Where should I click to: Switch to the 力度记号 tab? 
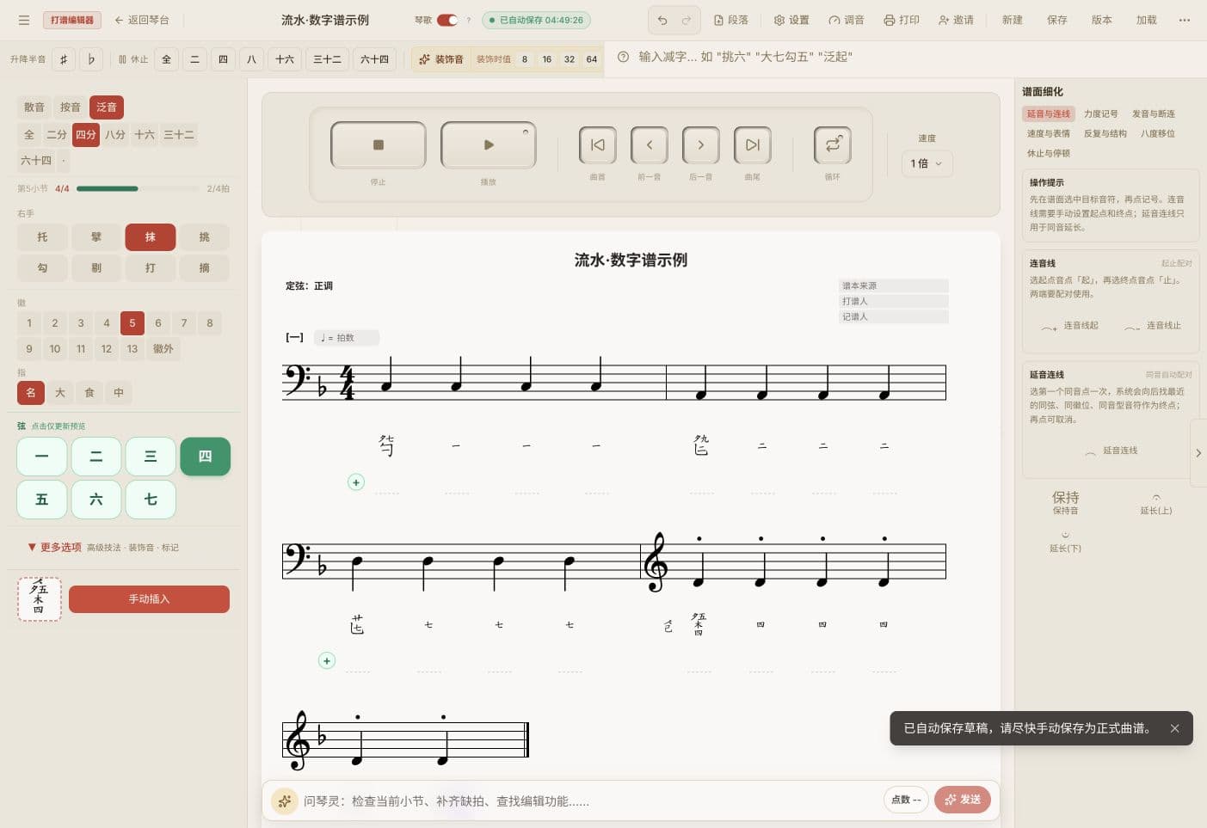pos(1100,113)
